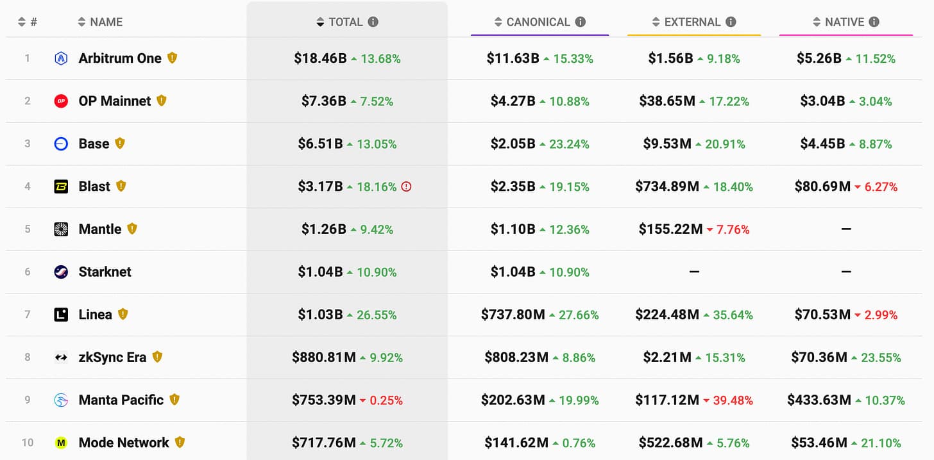Click the info icon beside TOTAL header
Screen dimensions: 934x460
[373, 22]
